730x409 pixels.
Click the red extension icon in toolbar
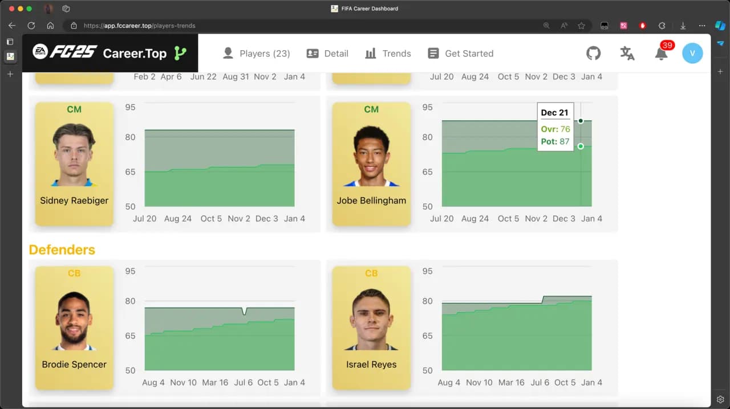pos(643,26)
